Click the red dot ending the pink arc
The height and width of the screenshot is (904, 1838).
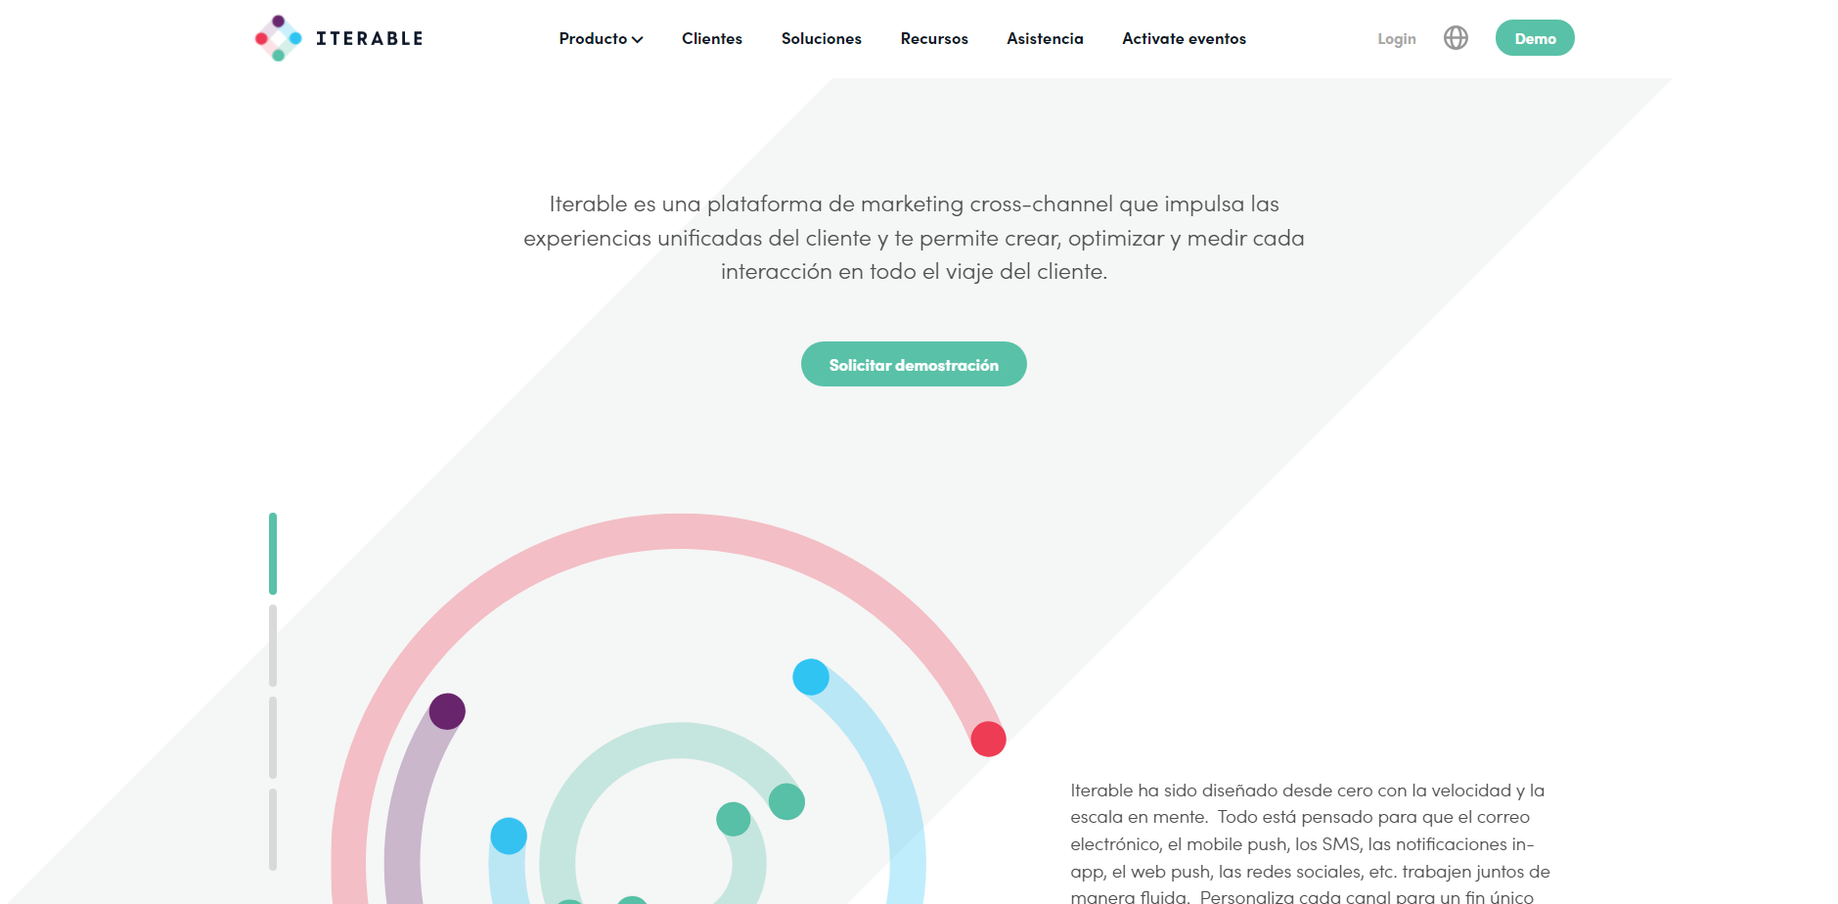[988, 739]
